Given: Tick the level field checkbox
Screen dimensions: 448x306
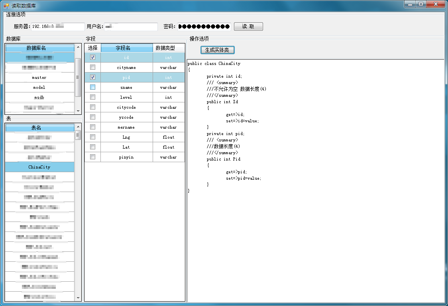Looking at the screenshot, I should 92,97.
